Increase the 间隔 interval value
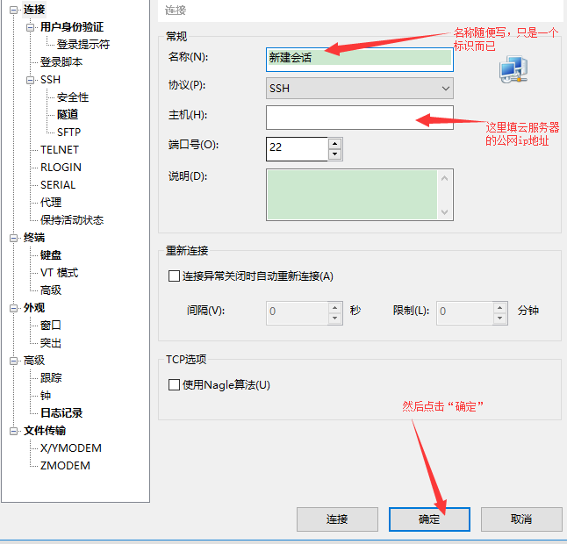Image resolution: width=567 pixels, height=544 pixels. tap(335, 308)
